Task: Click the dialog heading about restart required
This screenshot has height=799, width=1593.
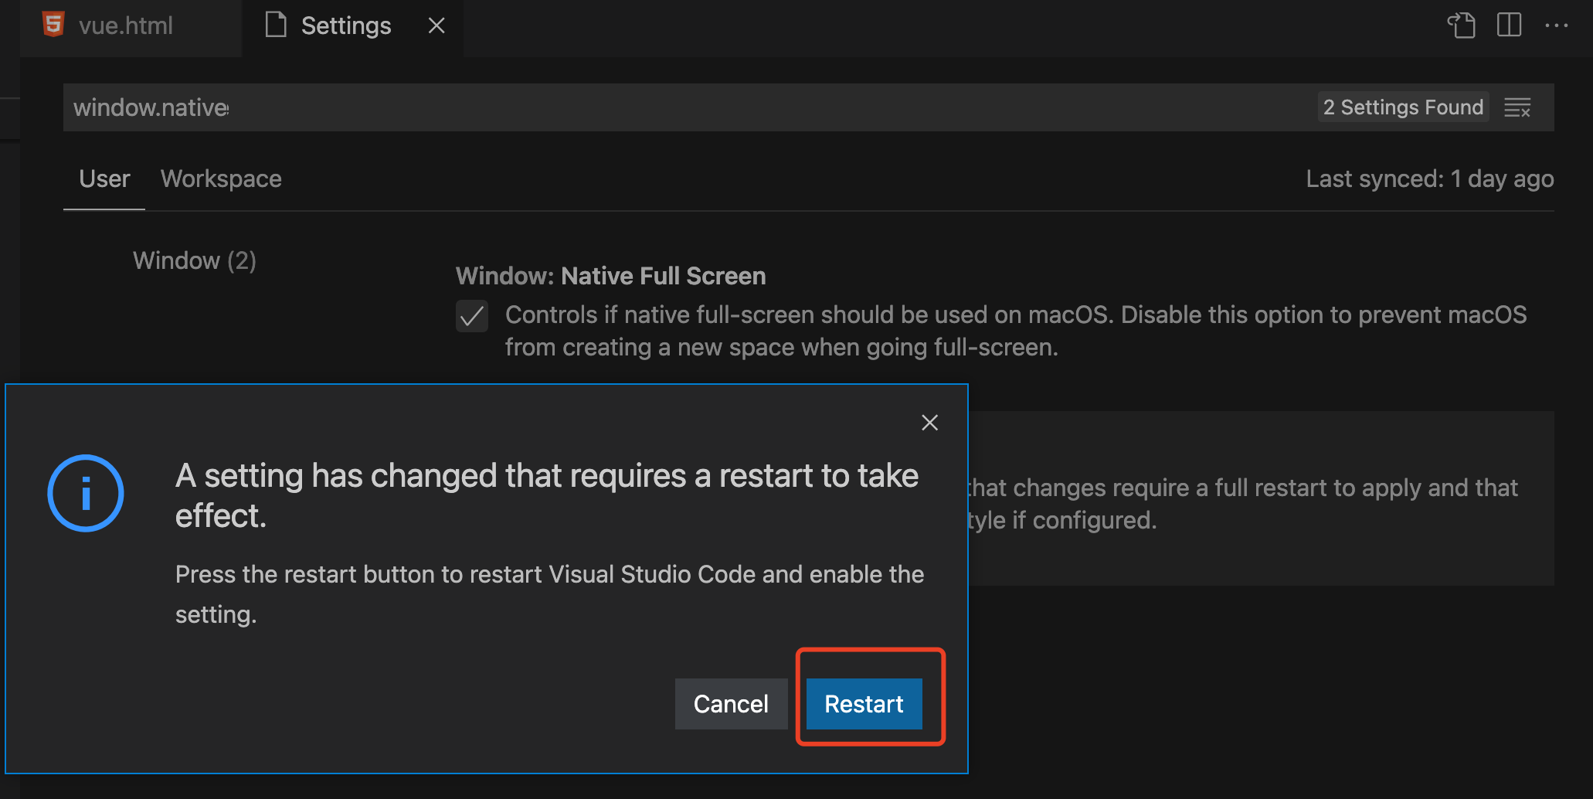Action: coord(547,495)
